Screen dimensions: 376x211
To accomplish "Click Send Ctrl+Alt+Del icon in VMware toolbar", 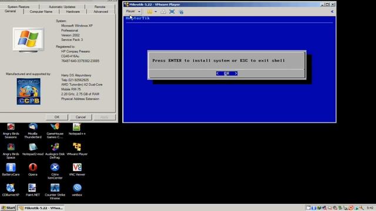I will 163,12.
